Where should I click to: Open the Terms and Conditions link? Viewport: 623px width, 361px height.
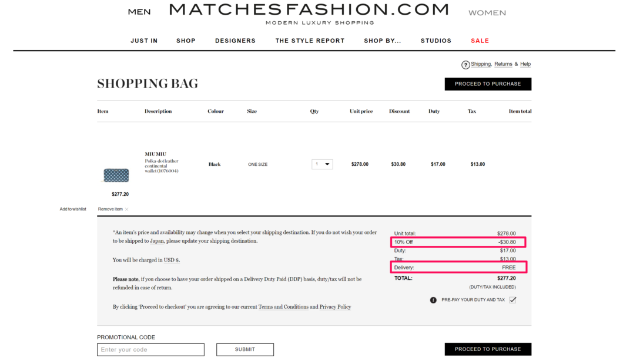[283, 307]
